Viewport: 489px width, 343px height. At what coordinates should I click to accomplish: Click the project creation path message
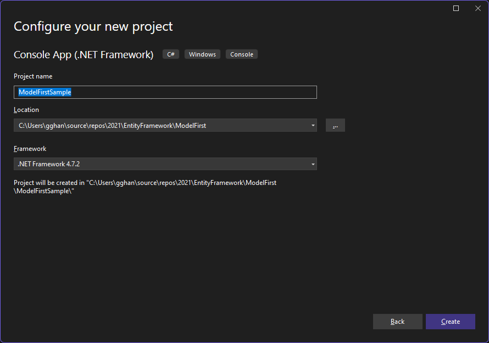pyautogui.click(x=146, y=187)
